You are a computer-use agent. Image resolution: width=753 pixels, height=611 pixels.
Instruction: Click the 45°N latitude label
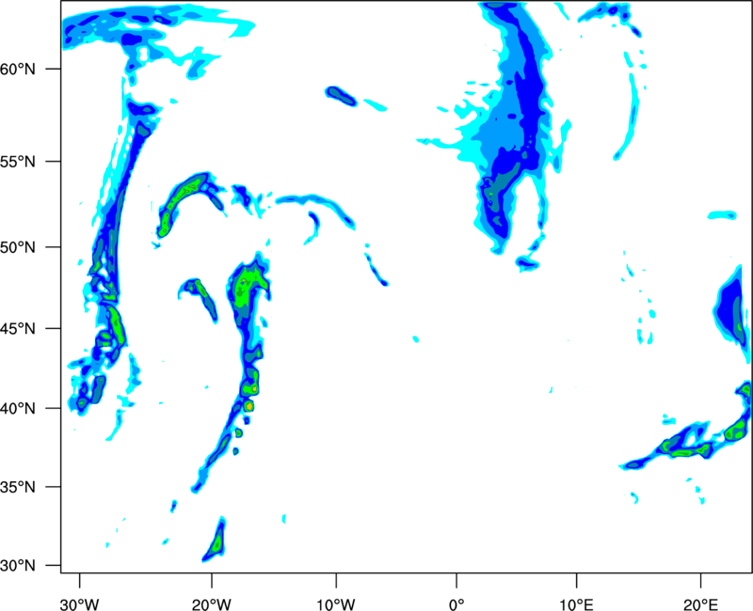point(18,329)
